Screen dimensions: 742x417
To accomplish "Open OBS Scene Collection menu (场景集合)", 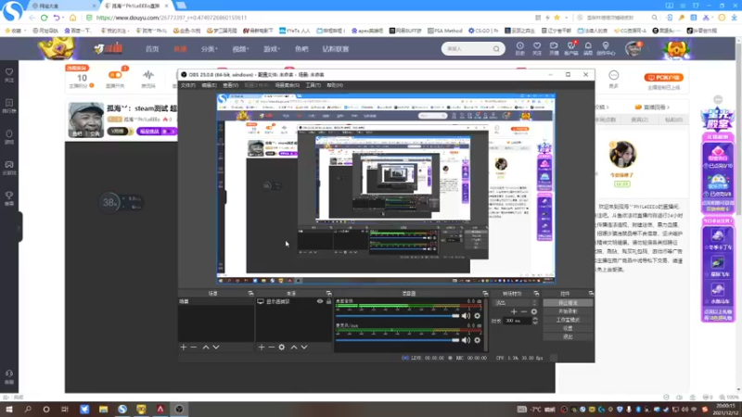I will pyautogui.click(x=287, y=85).
